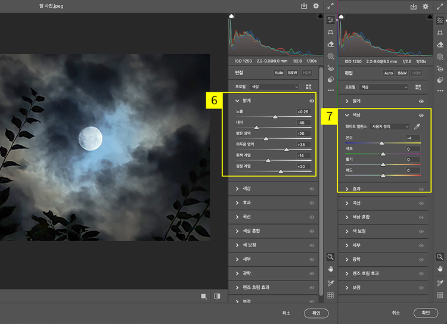
Task: Pick the white balance eyedropper tool
Action: pyautogui.click(x=417, y=126)
